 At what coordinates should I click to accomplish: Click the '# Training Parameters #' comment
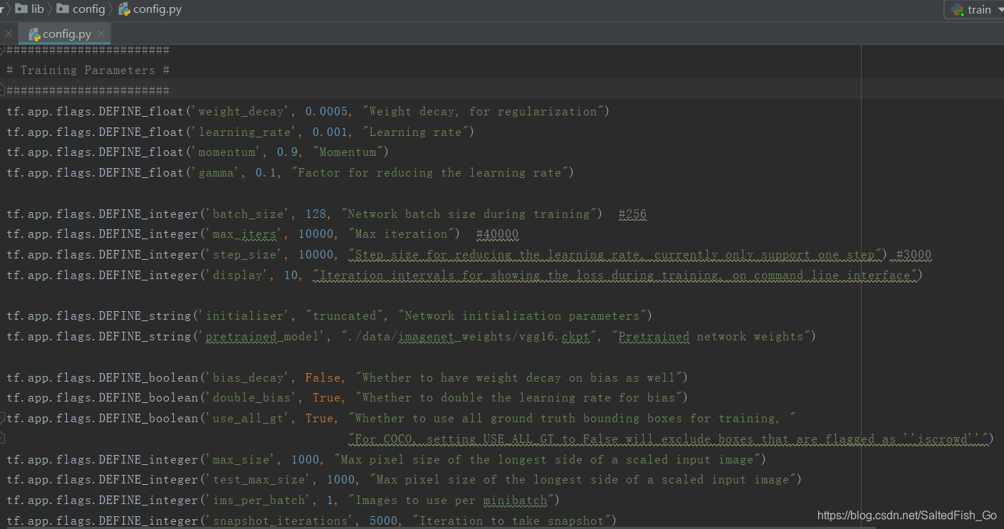tap(88, 70)
